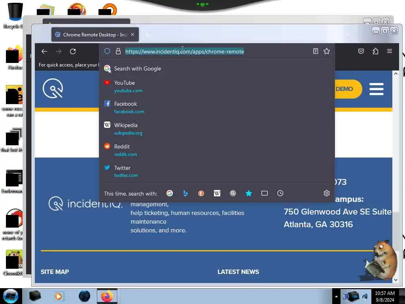Pick the Facebook suggestion row

coord(217,108)
